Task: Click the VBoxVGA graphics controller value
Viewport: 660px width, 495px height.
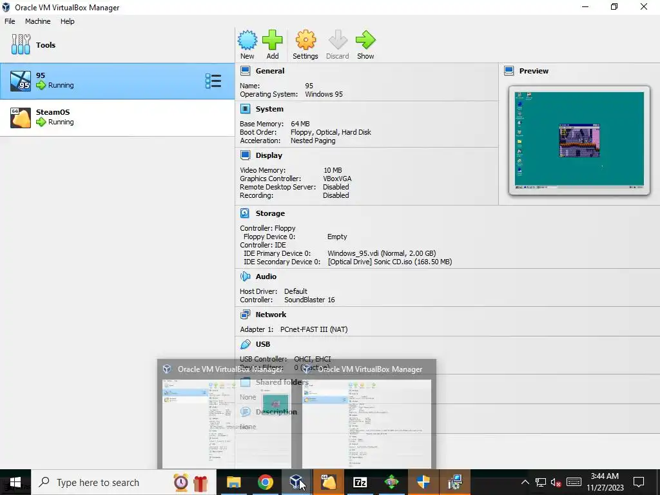Action: pos(337,179)
